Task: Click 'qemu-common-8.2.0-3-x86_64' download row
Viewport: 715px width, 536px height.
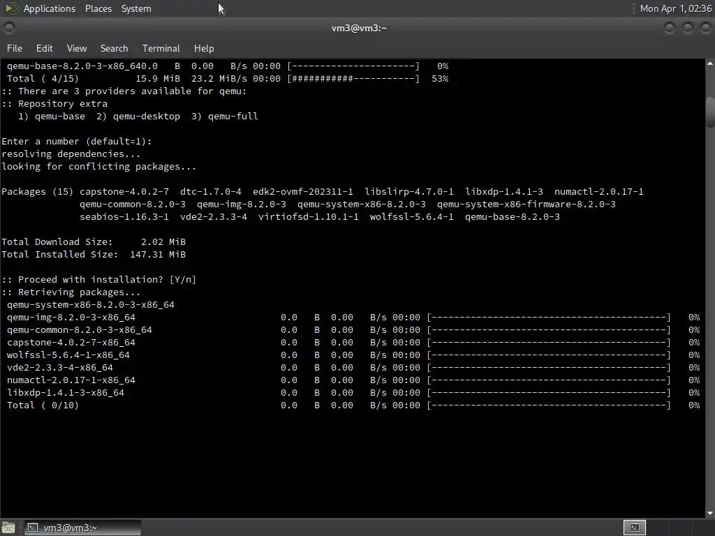Action: 353,329
